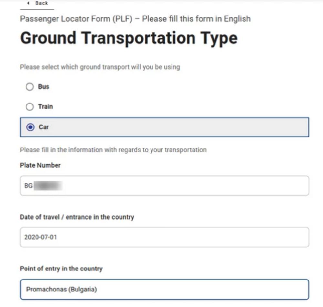The image size is (323, 307).
Task: Click the Bus option label text
Action: [x=44, y=87]
